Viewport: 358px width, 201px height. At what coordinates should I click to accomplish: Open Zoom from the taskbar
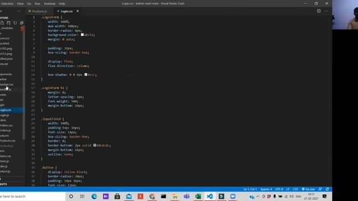[233, 196]
